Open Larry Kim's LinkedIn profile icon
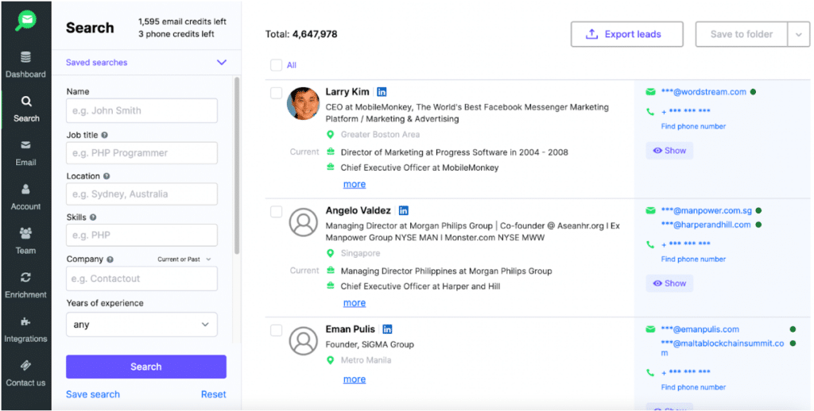 click(382, 92)
